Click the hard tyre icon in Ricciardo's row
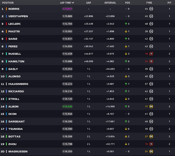This screenshot has height=156, width=175. pos(151,91)
